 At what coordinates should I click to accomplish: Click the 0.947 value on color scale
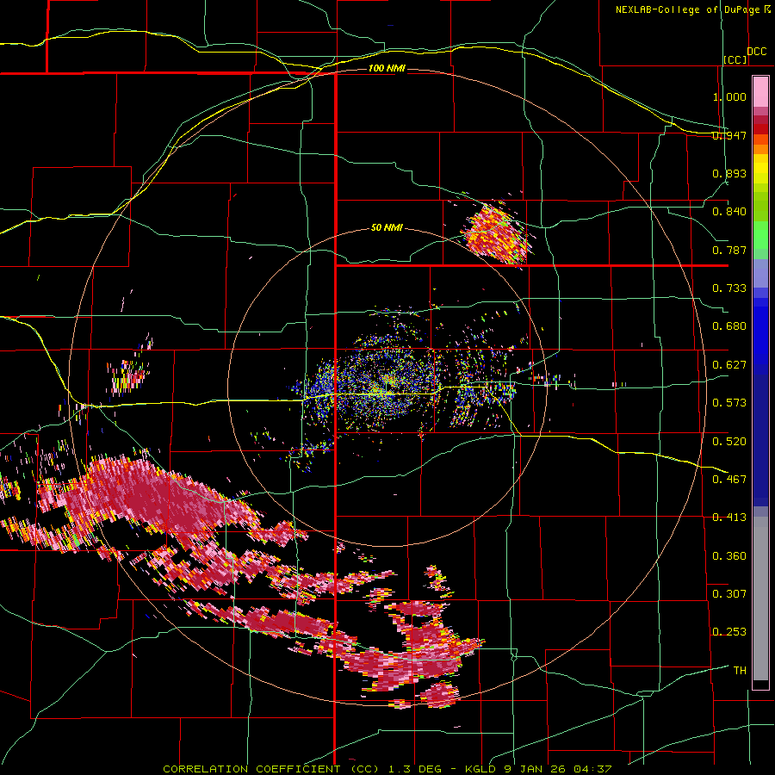click(x=729, y=135)
